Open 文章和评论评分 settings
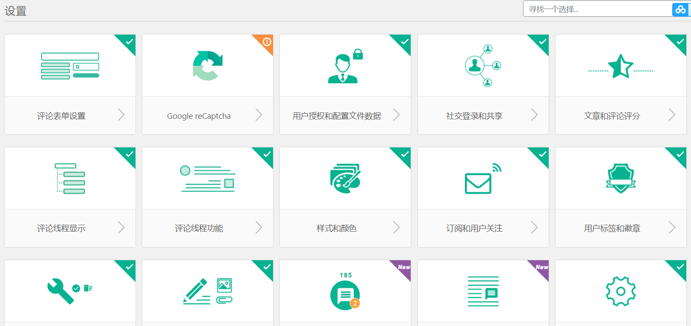Screen dimensions: 691x326 pos(612,116)
